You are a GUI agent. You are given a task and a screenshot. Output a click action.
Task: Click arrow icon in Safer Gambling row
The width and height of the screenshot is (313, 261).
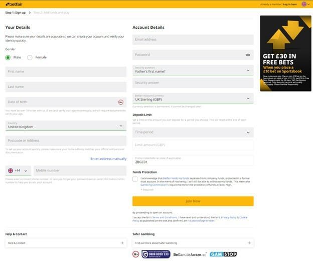pos(249,243)
